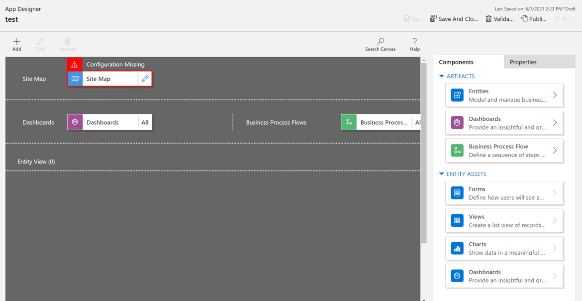This screenshot has width=582, height=301.
Task: Click the Views grid icon in Entity Assets
Action: (x=457, y=221)
